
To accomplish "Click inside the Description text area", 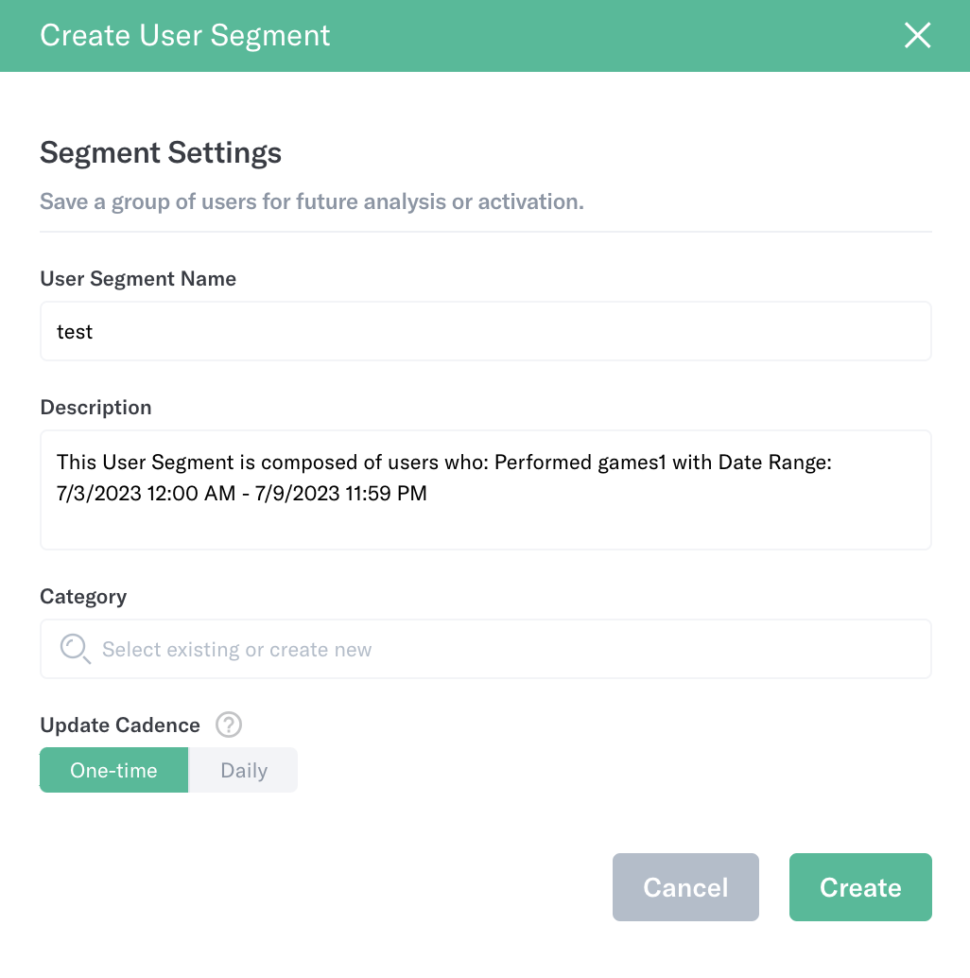I will 486,490.
